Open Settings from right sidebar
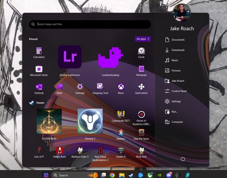The height and width of the screenshot is (178, 227). [173, 101]
